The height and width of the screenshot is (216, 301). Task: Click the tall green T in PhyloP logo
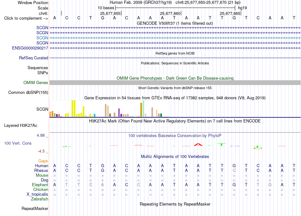point(221,145)
